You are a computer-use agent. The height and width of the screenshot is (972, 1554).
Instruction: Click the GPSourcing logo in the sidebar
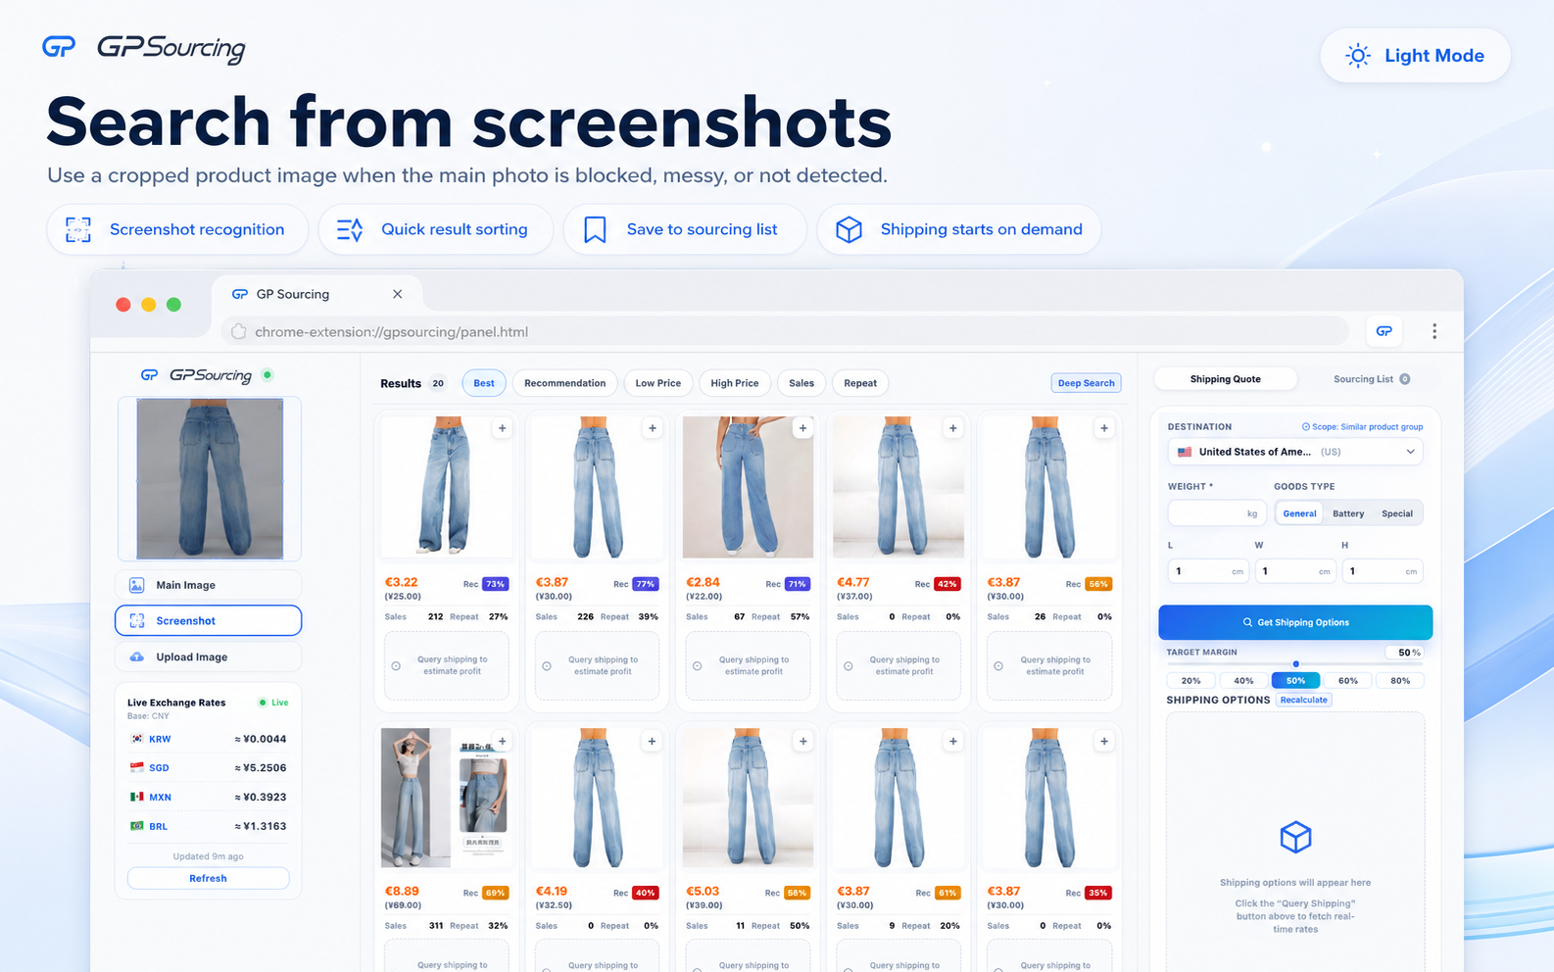(x=197, y=375)
